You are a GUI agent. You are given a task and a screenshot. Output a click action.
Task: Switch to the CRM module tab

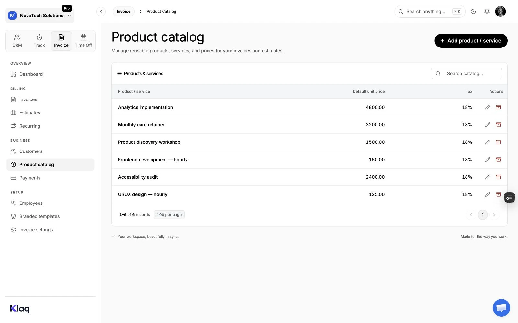(x=17, y=41)
